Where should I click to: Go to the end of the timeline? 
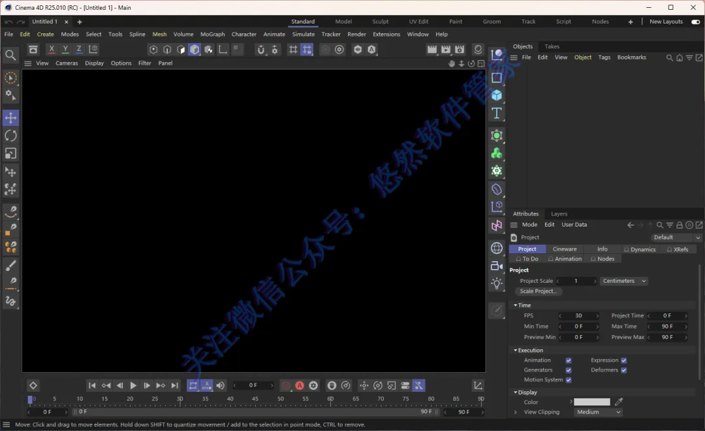coord(174,385)
